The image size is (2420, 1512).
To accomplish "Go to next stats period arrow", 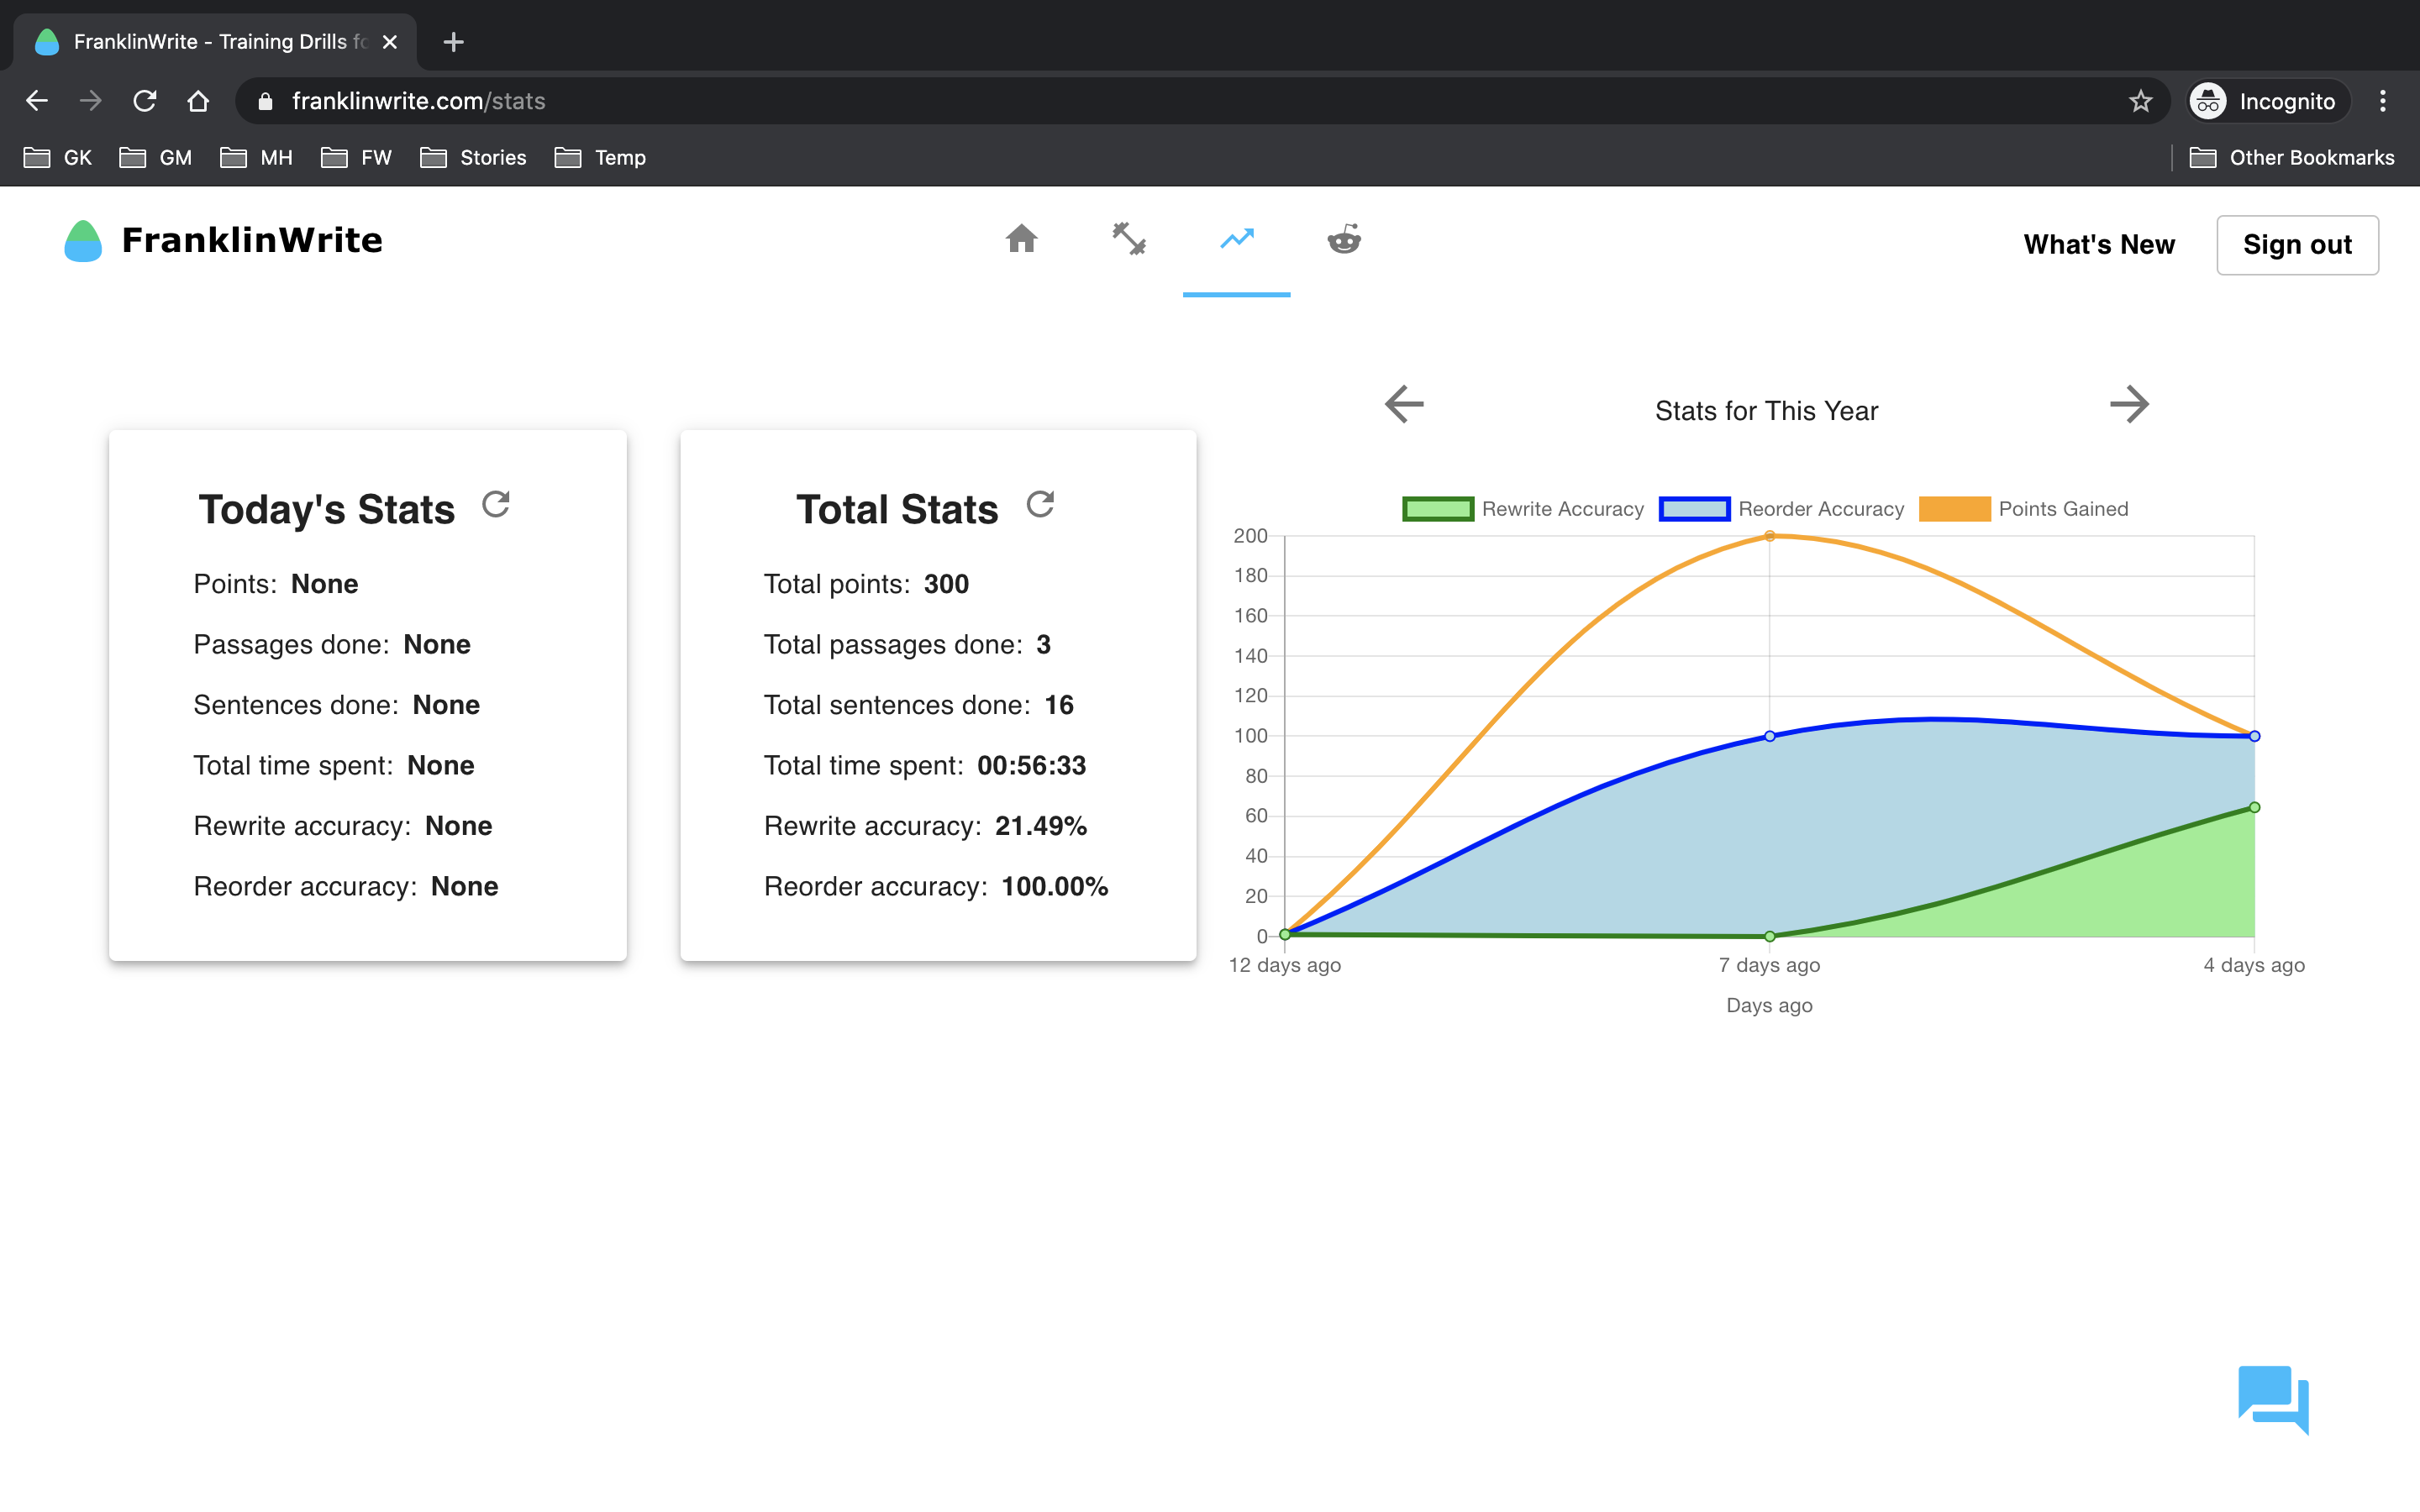I will (2129, 405).
